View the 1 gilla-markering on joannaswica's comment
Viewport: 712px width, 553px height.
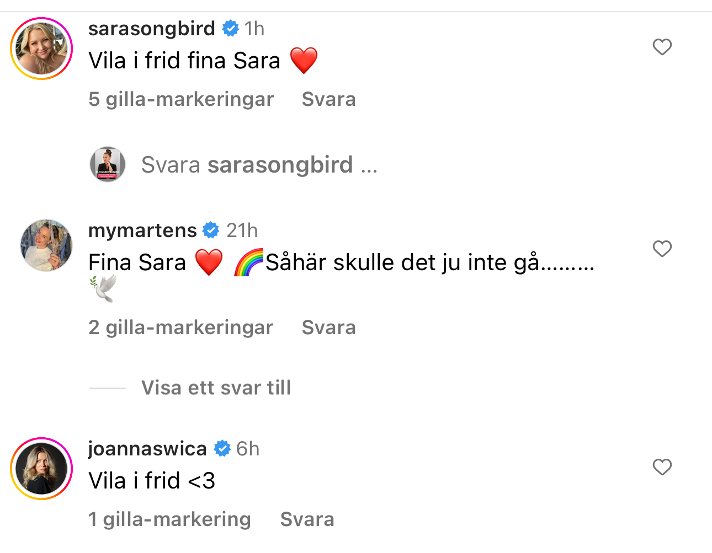(169, 519)
